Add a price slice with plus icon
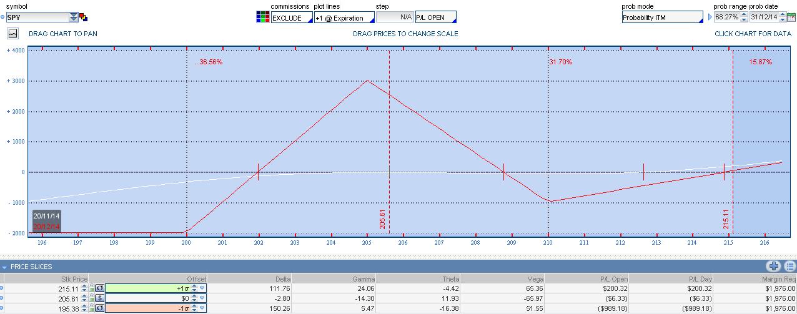Screen dimensions: 797x314 774,267
